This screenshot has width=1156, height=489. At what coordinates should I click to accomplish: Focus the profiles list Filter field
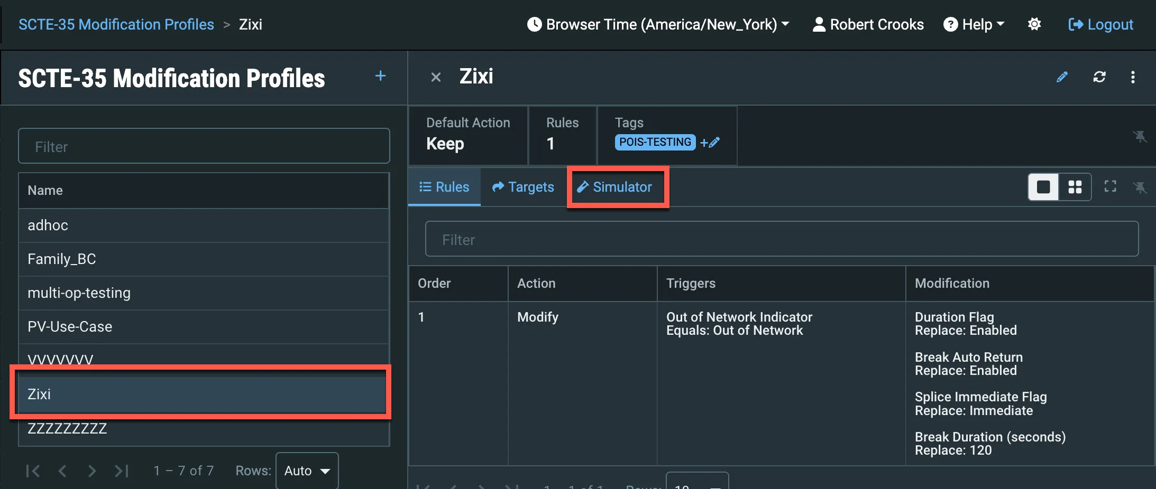tap(204, 146)
